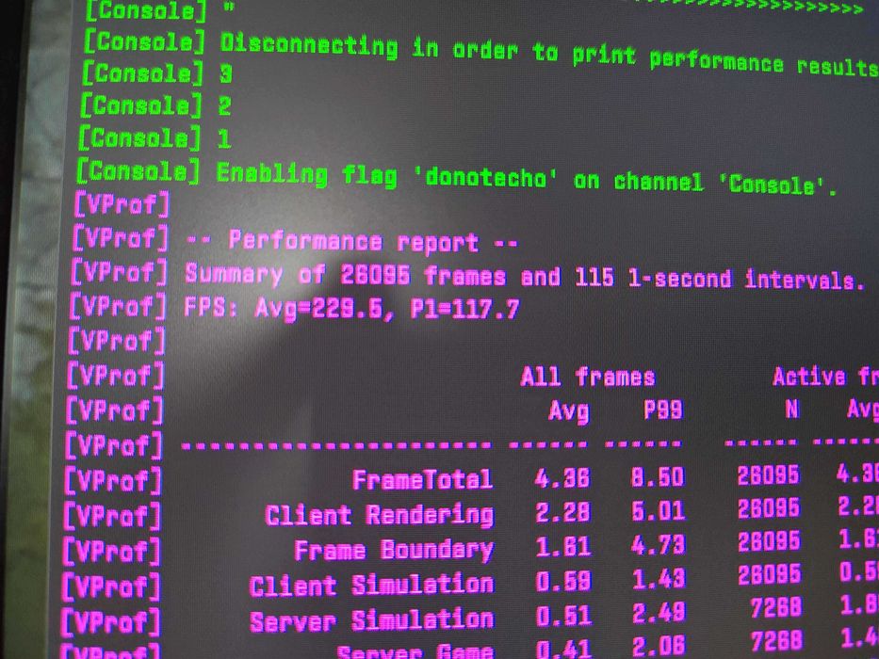Select the 'Client Simulation' row label

coord(371,586)
